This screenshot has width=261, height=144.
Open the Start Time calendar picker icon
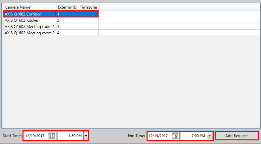pyautogui.click(x=52, y=136)
